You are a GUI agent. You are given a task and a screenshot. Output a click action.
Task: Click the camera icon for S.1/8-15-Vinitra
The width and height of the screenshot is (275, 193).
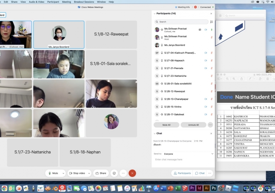[206, 107]
